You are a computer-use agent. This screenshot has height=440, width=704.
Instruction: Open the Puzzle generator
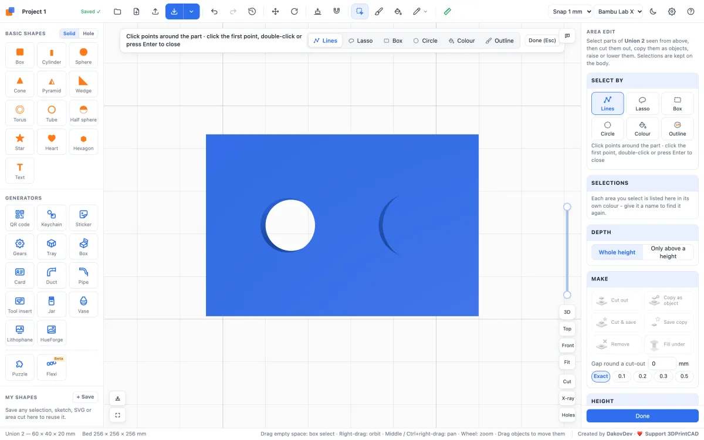[20, 367]
